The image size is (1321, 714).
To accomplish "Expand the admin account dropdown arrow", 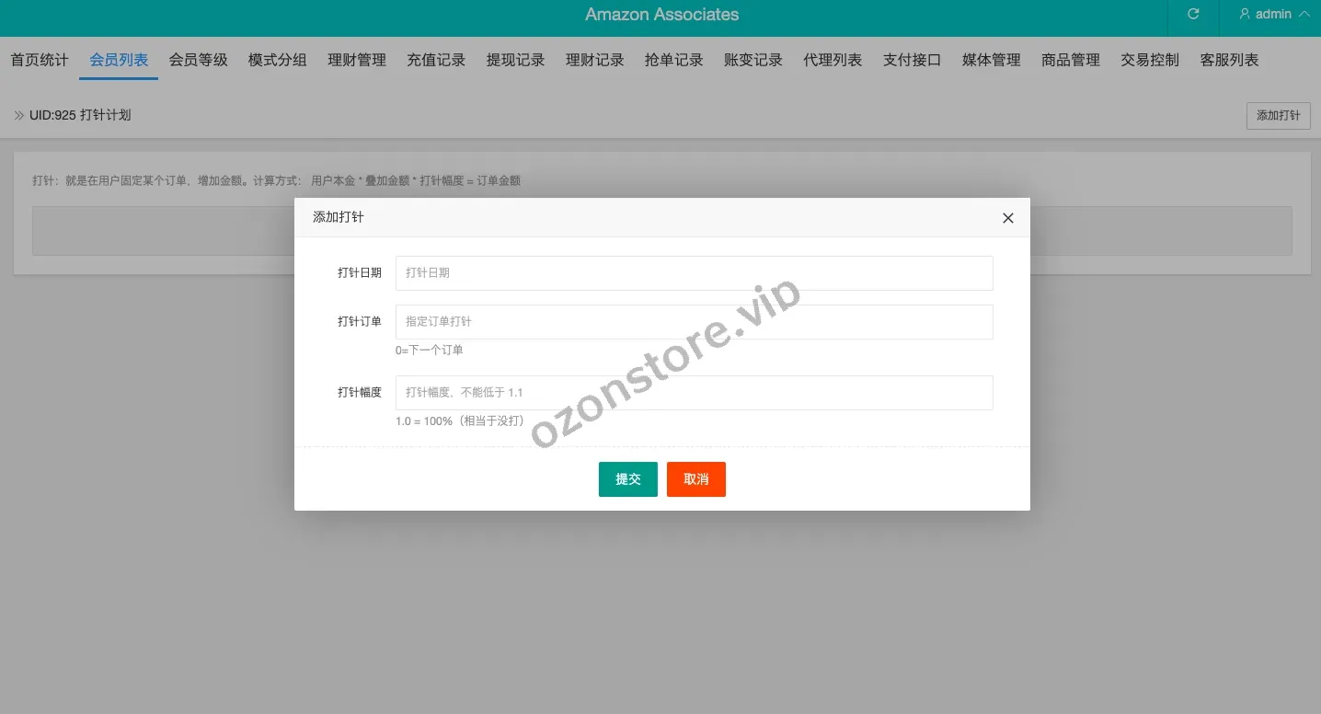I will pos(1304,15).
